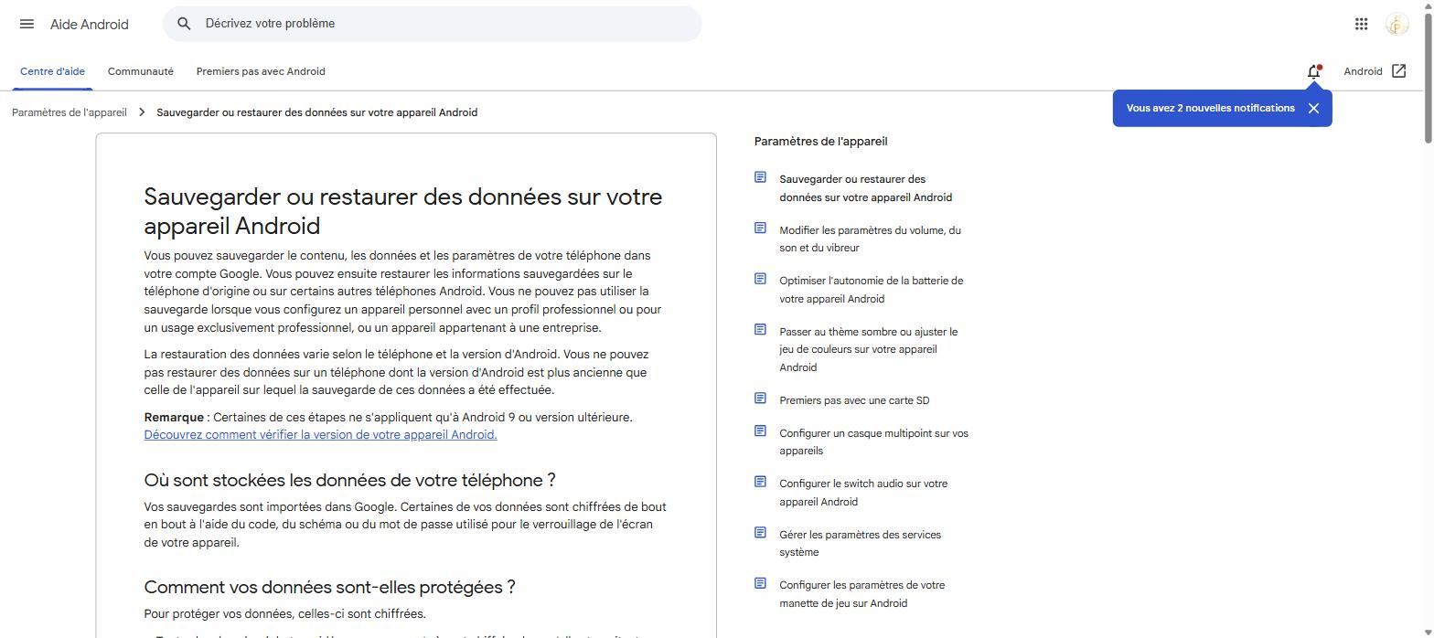Select the Centre d'aide tab
This screenshot has width=1434, height=638.
pyautogui.click(x=52, y=71)
